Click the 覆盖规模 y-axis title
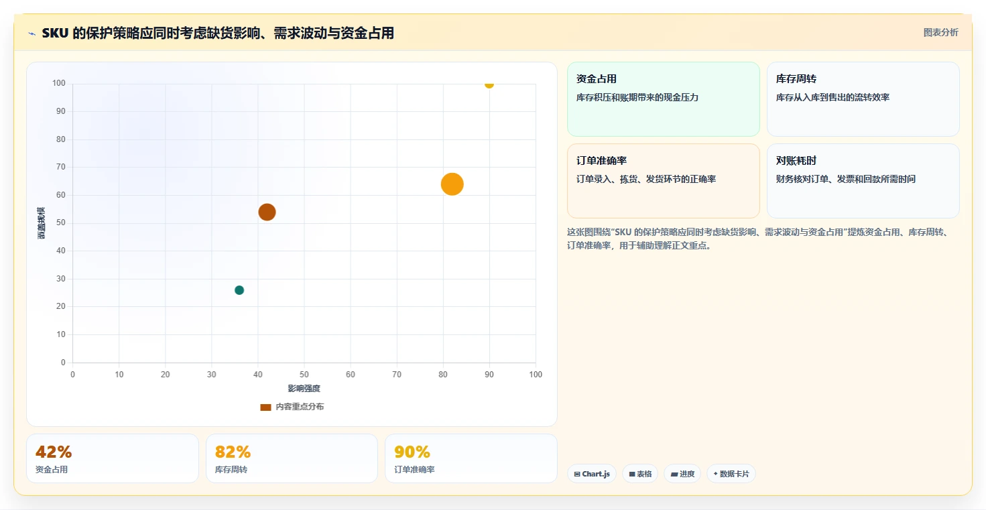 [42, 223]
